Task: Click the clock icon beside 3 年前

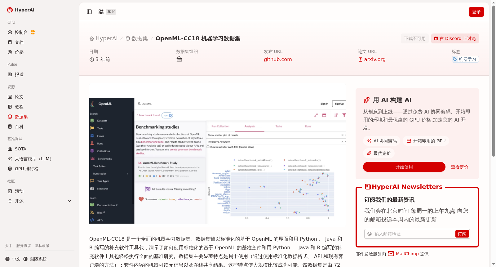Action: pyautogui.click(x=92, y=60)
